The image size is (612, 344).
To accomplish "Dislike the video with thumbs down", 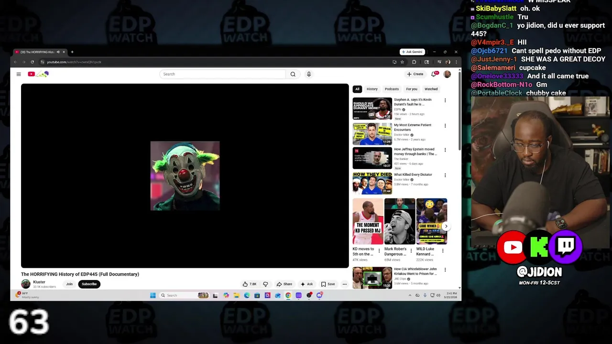I will tap(266, 284).
